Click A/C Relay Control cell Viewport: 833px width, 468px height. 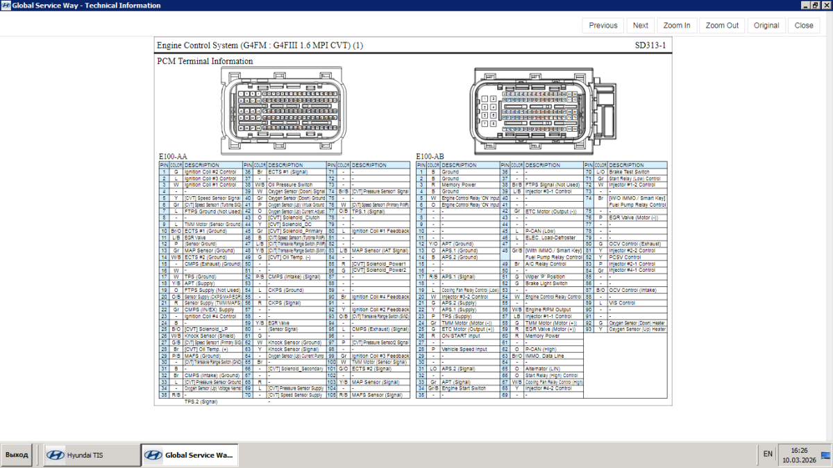pyautogui.click(x=554, y=263)
